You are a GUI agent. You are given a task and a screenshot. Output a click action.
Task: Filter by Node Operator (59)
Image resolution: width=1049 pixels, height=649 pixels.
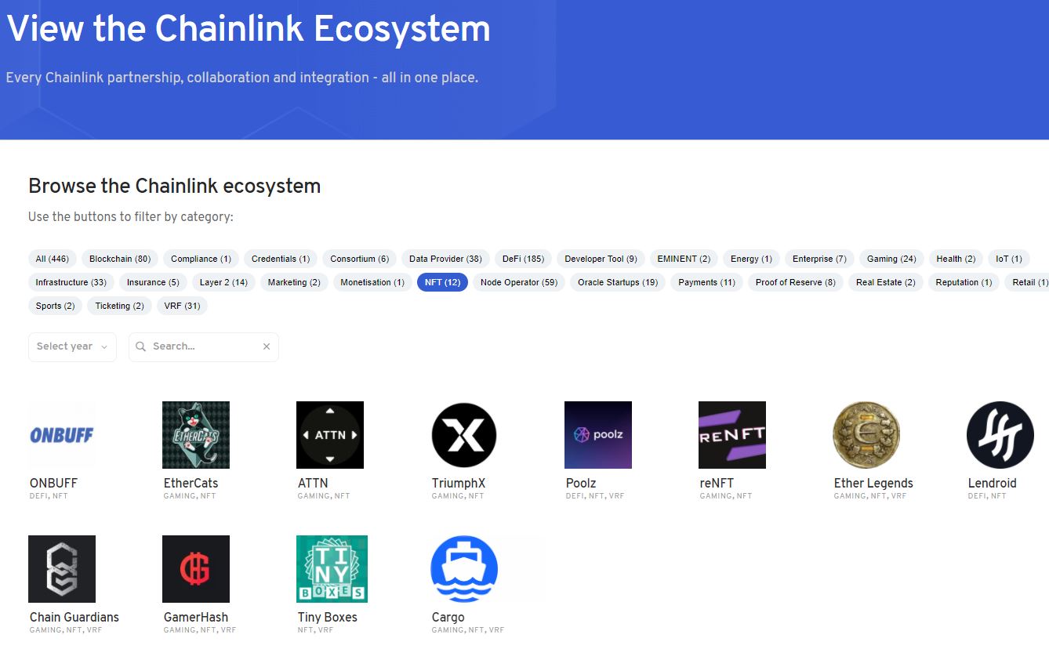[519, 282]
